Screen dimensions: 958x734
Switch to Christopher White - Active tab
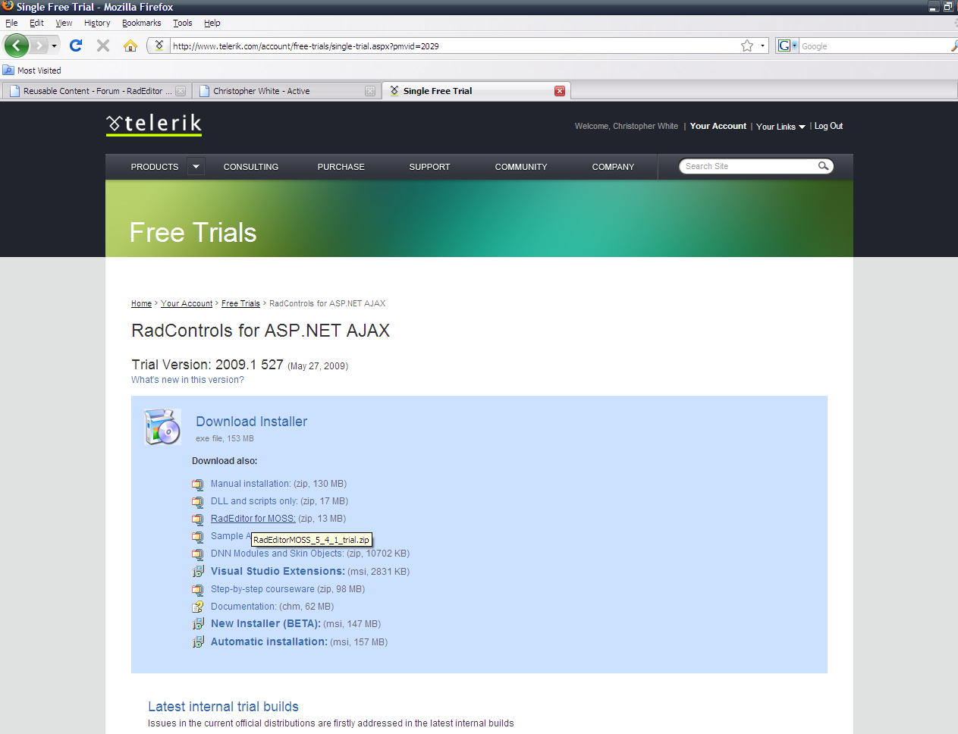[286, 91]
